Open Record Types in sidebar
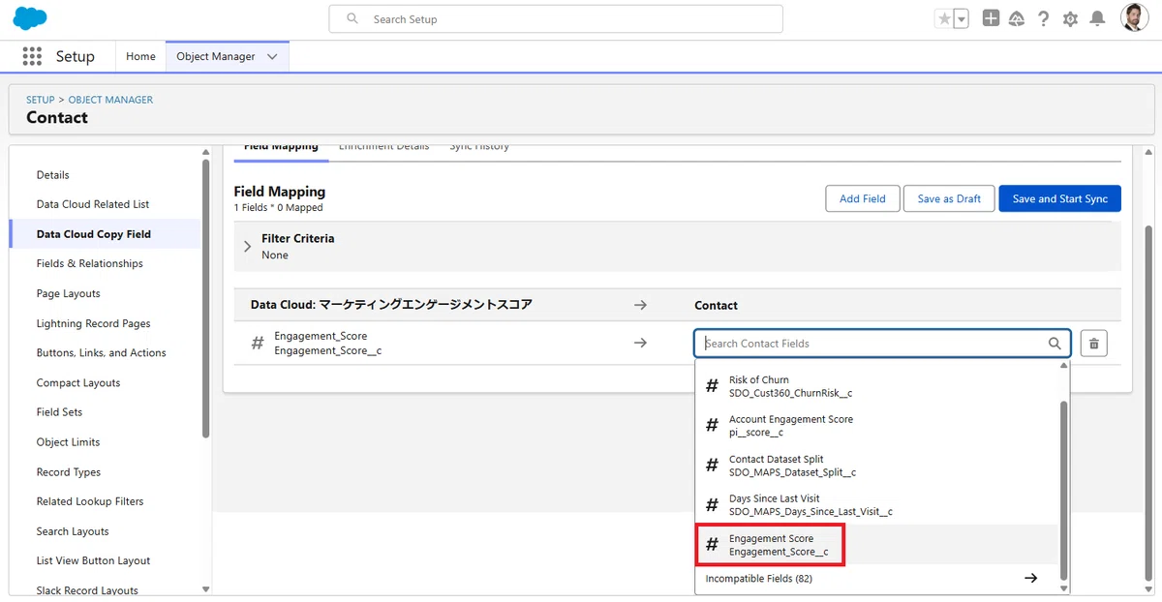This screenshot has width=1162, height=602. point(69,472)
